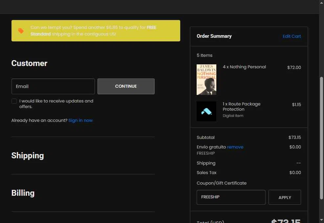Viewport: 324px width, 223px height.
Task: Click the FREESHIP code text under Envío gratuito
Action: coord(206,153)
